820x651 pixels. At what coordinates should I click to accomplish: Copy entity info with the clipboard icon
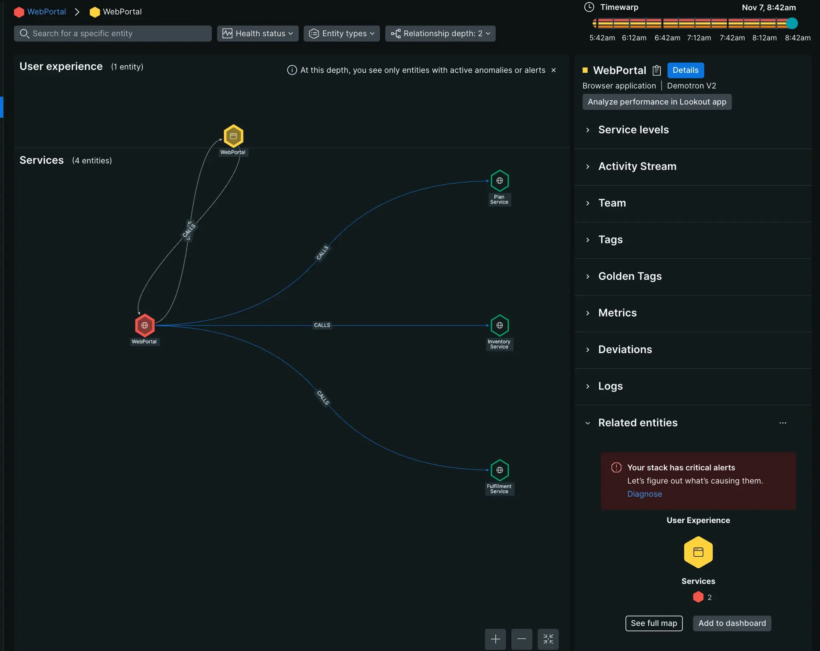coord(657,70)
